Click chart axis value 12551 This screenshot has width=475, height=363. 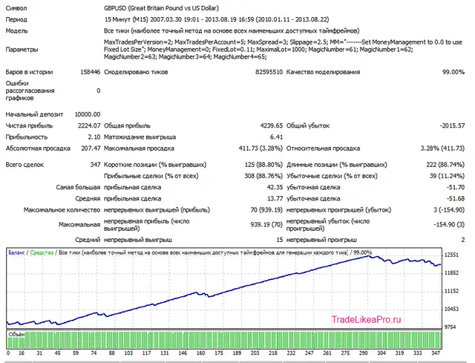coord(451,255)
